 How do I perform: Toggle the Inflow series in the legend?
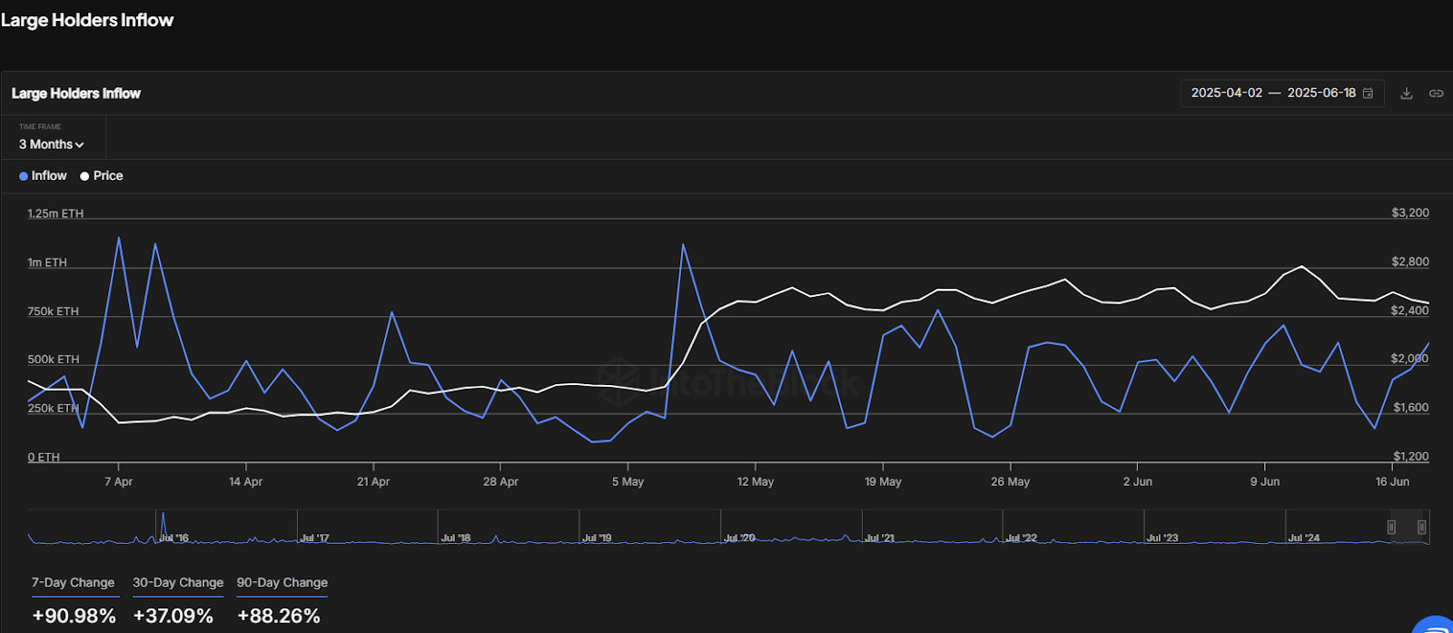43,176
